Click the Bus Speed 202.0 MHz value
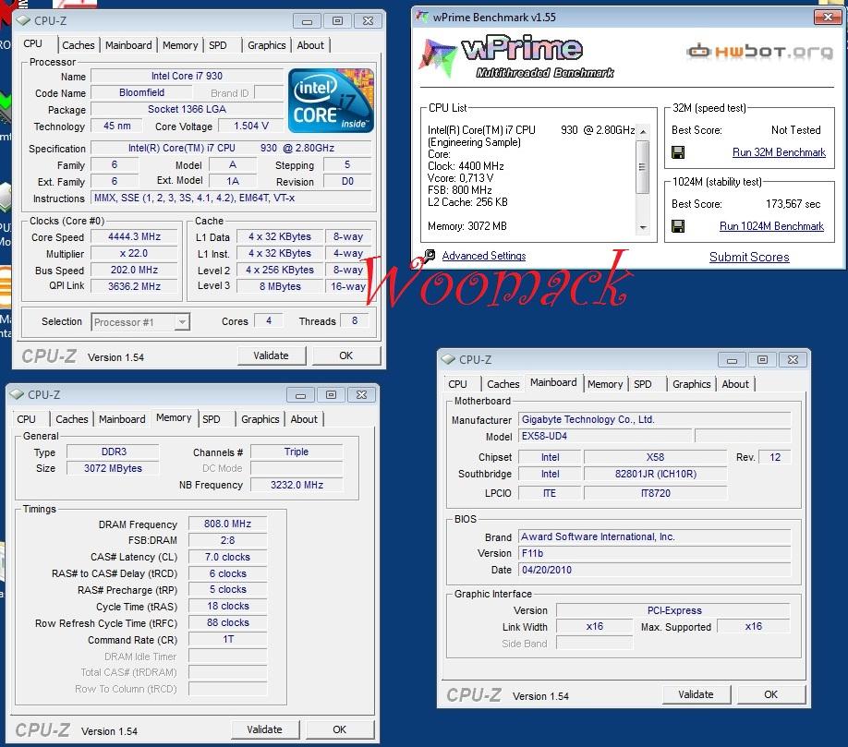848x747 pixels. click(x=134, y=270)
